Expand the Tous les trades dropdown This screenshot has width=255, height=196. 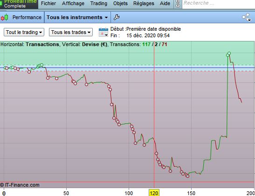click(71, 32)
